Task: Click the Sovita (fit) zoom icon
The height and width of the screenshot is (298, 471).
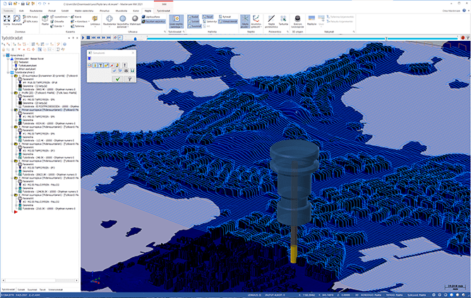Action: (6, 20)
